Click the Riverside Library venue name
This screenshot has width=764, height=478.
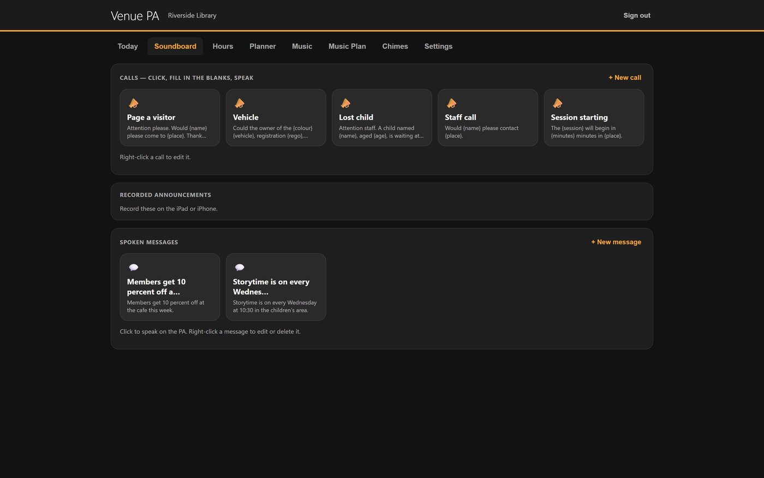coord(192,15)
